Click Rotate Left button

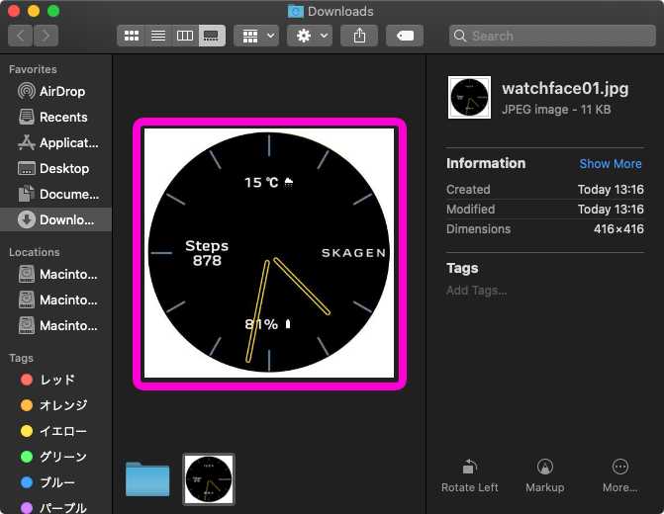pos(470,476)
